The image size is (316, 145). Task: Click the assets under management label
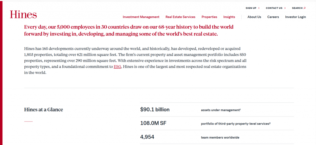tap(220, 110)
